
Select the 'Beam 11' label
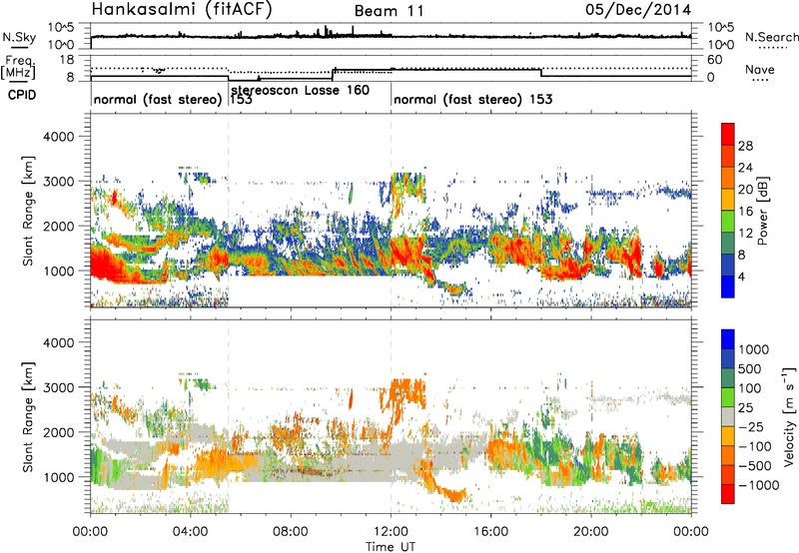coord(389,11)
